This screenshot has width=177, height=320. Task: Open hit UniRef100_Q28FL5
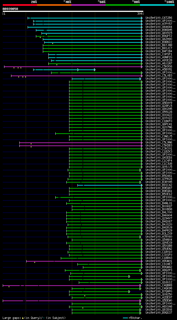tap(159, 106)
